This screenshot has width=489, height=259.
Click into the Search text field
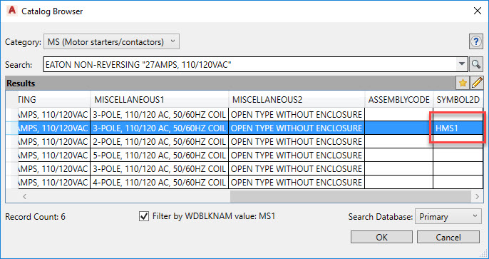coord(250,65)
